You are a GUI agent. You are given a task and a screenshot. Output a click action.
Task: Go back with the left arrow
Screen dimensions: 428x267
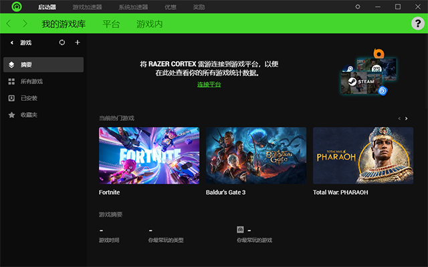pyautogui.click(x=9, y=24)
